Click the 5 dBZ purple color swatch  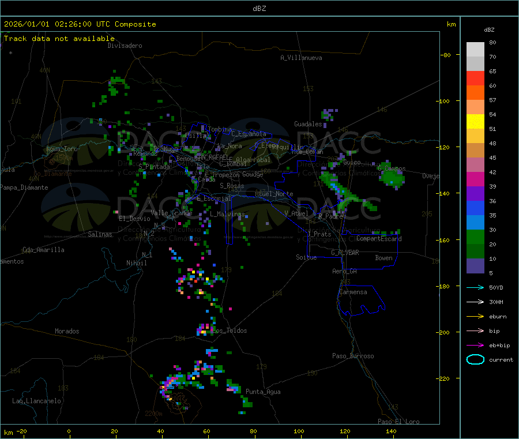tap(475, 266)
